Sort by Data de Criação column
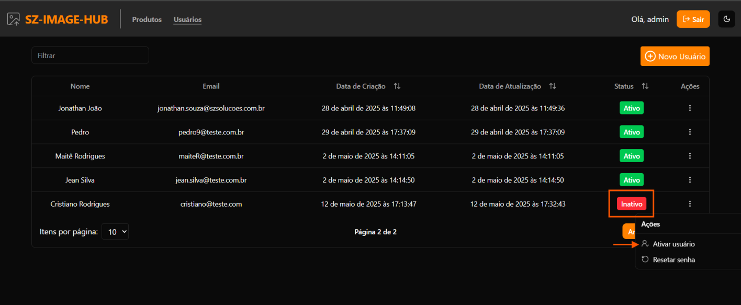Screen dimensions: 741x305 [397, 86]
